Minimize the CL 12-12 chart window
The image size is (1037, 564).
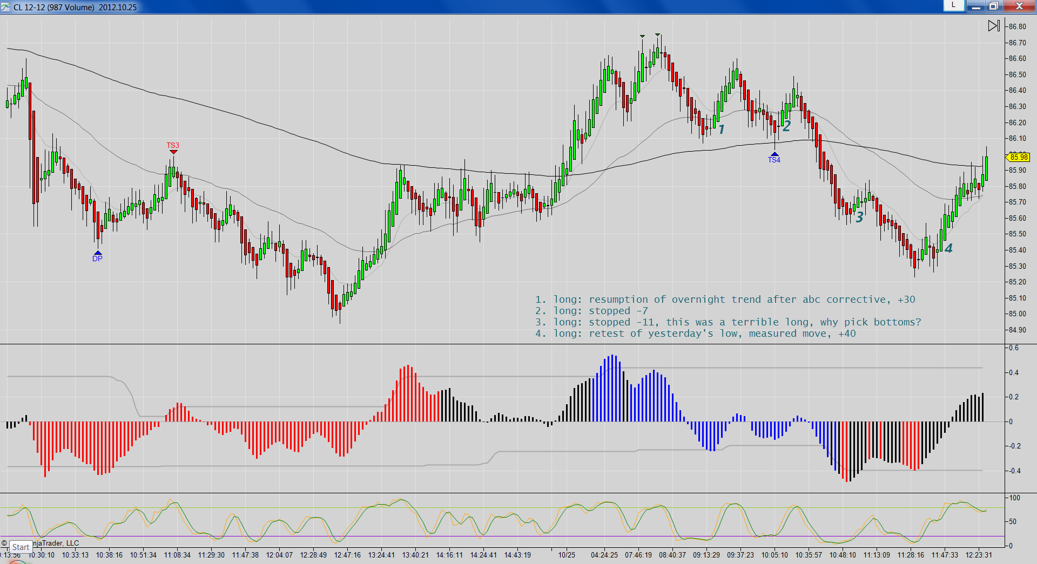976,6
